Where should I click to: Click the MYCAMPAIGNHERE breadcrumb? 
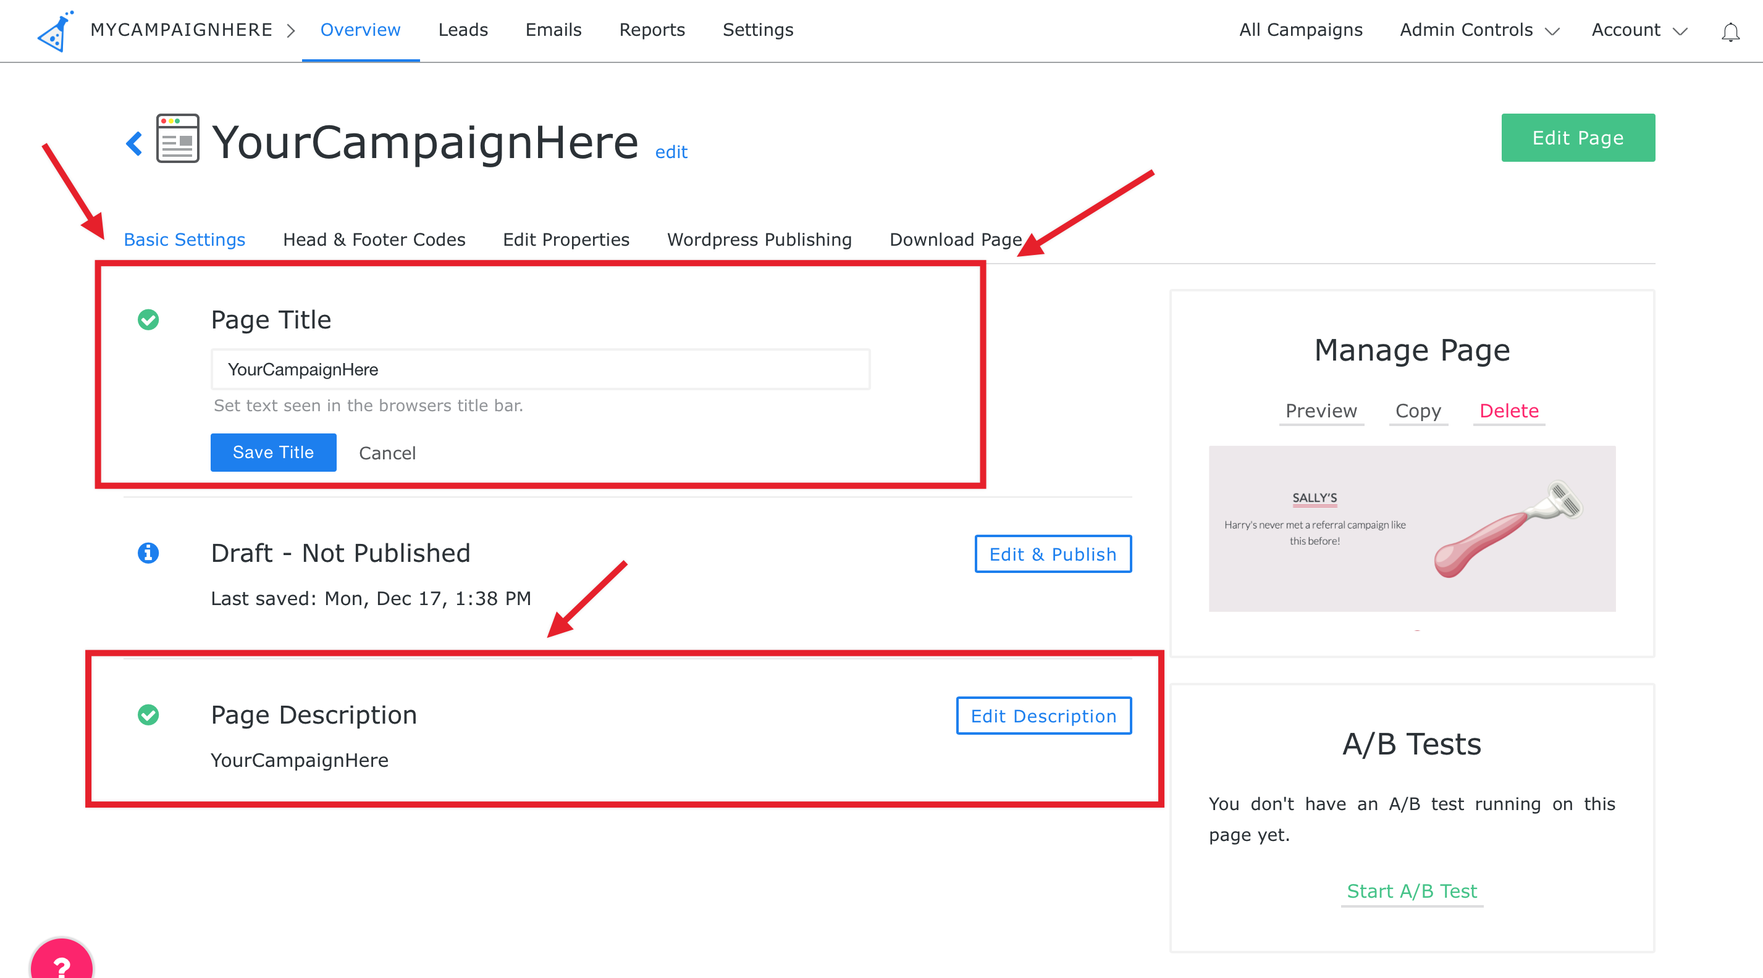tap(182, 30)
